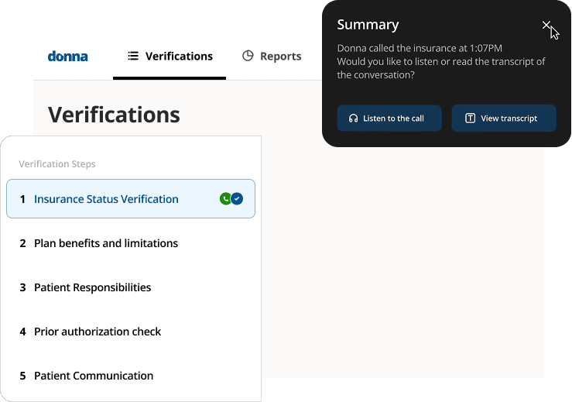The height and width of the screenshot is (402, 572).
Task: Open the Verifications tab
Action: click(170, 57)
